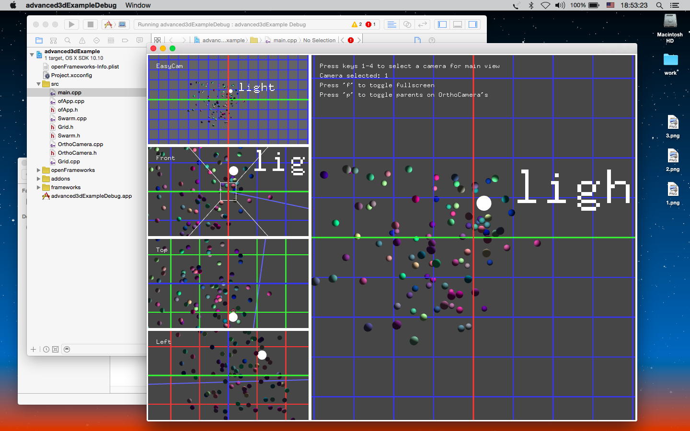The image size is (690, 431).
Task: Collapse the src folder
Action: pyautogui.click(x=39, y=84)
